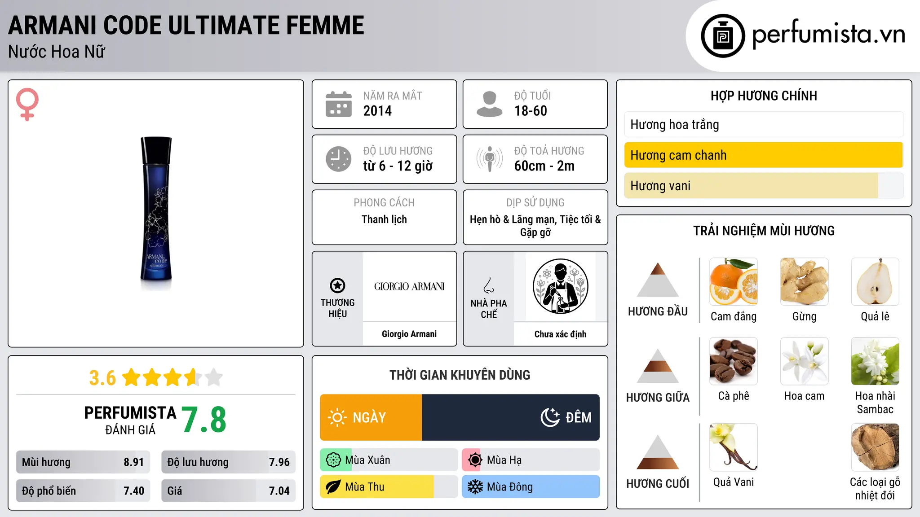The image size is (920, 517).
Task: Click the Độ phổ biến score 7.40
Action: pyautogui.click(x=134, y=491)
